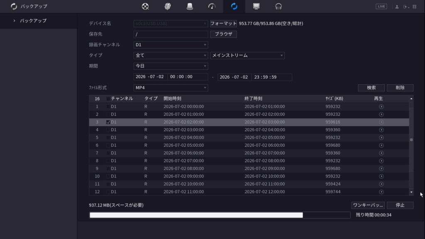Open the メインストリーム stream dropdown
This screenshot has width=425, height=239.
click(x=247, y=55)
